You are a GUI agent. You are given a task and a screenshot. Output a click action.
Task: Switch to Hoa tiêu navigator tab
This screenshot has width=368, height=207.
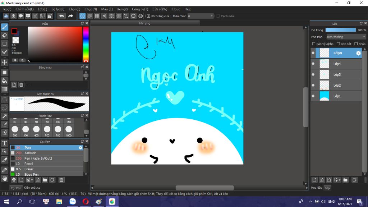coord(316,188)
